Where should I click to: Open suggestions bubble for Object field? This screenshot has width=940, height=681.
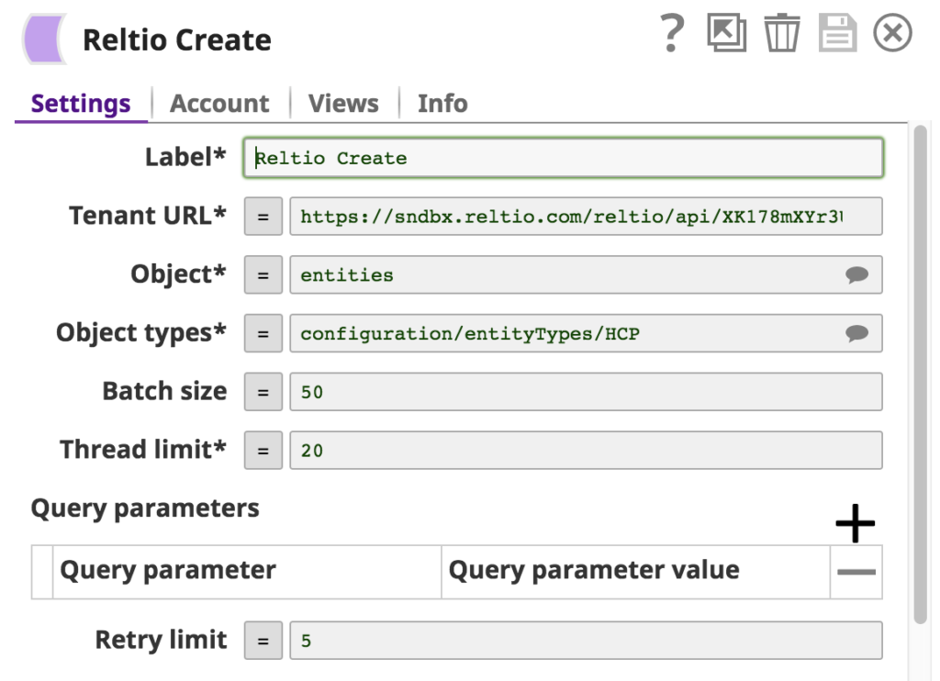pos(856,275)
